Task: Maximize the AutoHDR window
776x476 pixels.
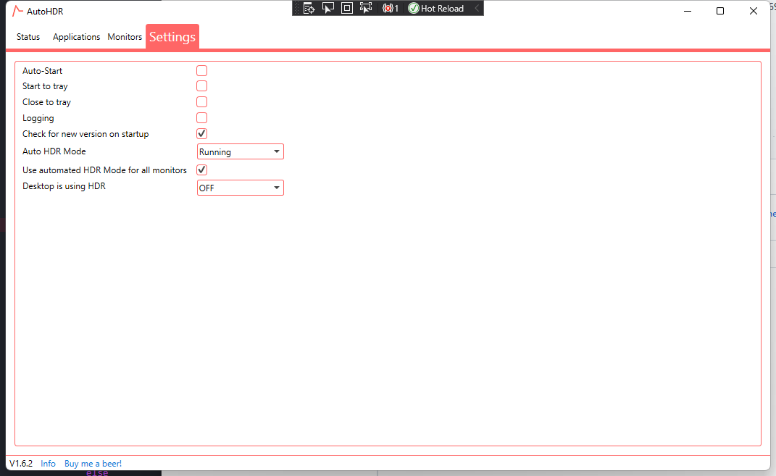Action: click(720, 11)
